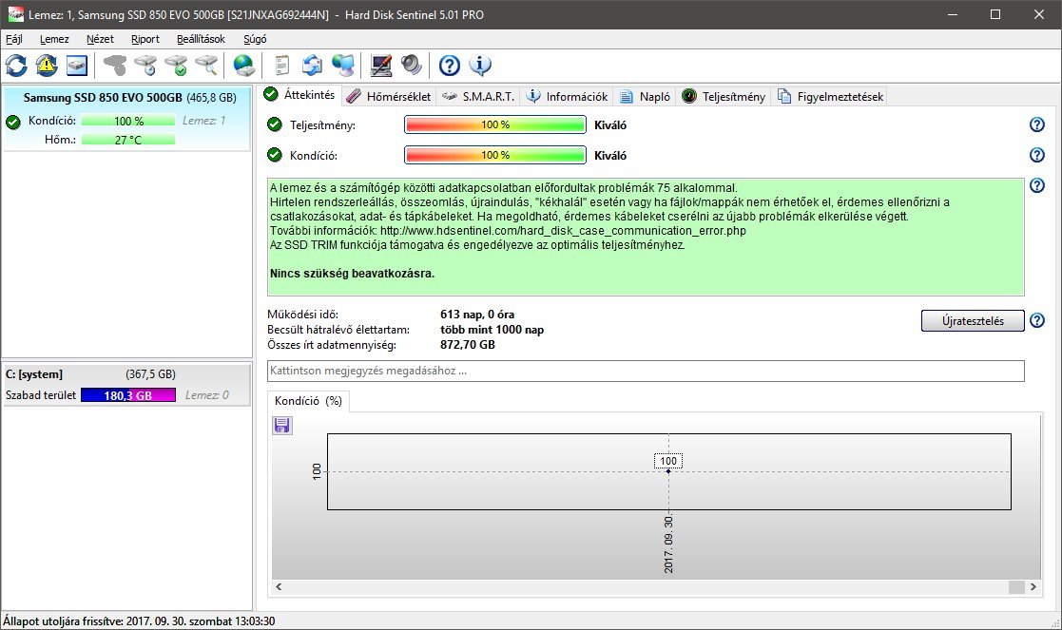Switch to the S.M.A.R.T. tab
The image size is (1062, 630).
(478, 97)
